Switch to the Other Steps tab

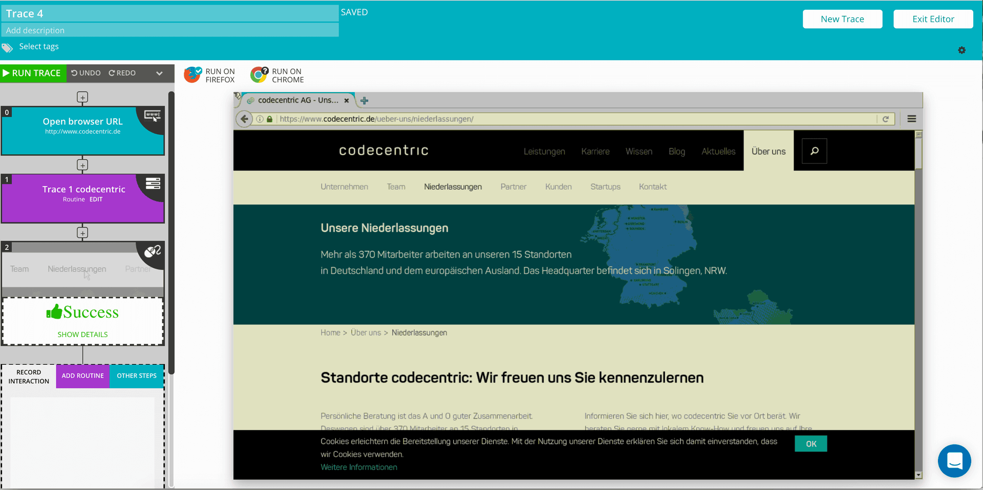point(137,376)
